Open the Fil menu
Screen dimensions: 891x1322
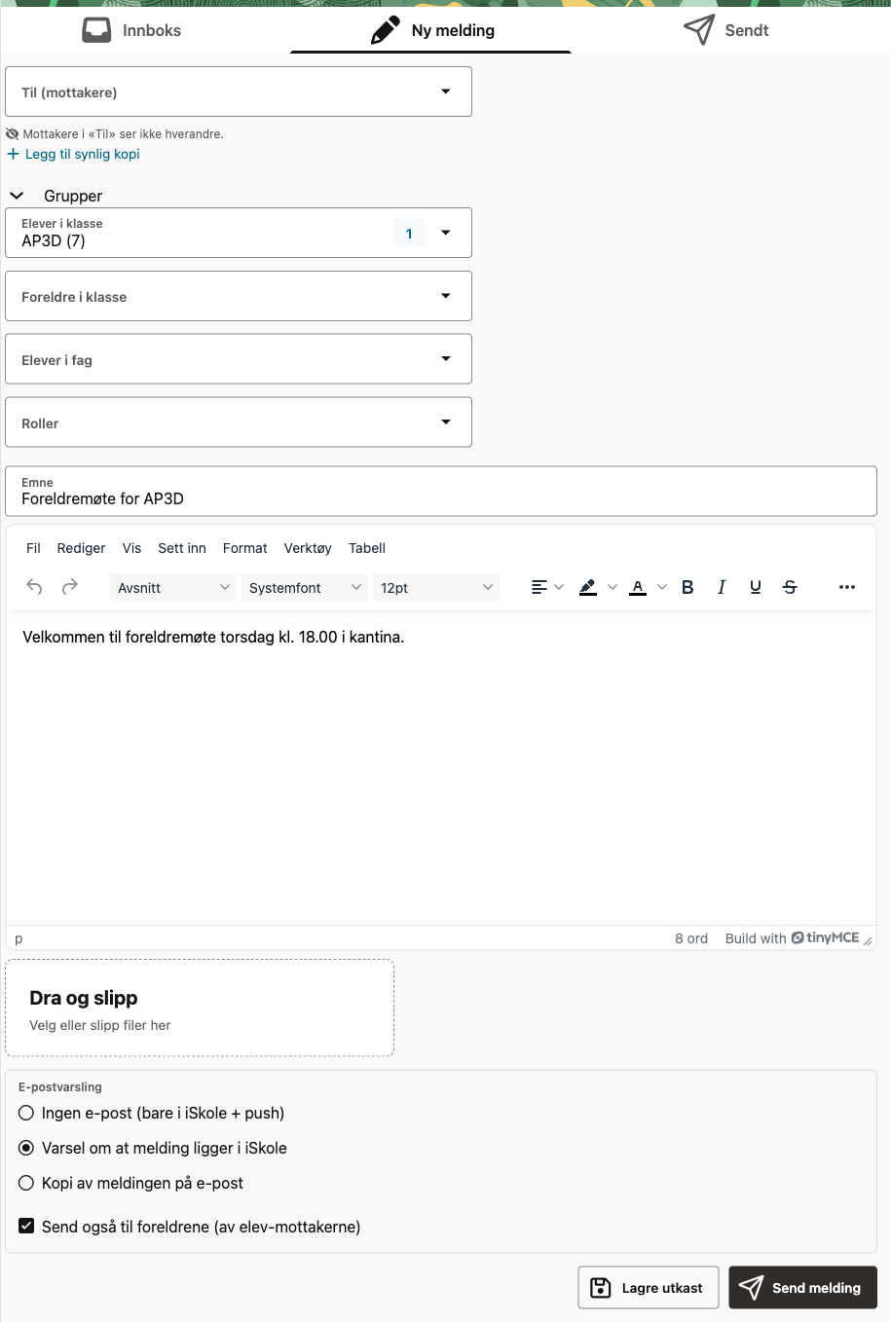tap(33, 548)
